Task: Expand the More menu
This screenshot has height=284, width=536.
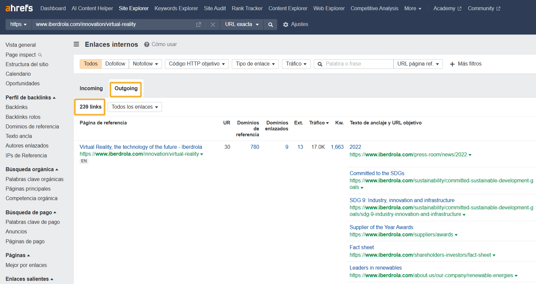Action: 413,9
